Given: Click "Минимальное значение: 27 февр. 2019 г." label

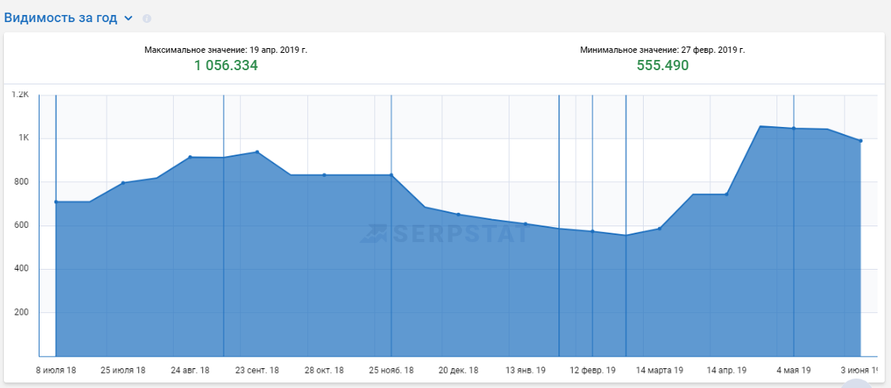Looking at the screenshot, I should pyautogui.click(x=663, y=50).
